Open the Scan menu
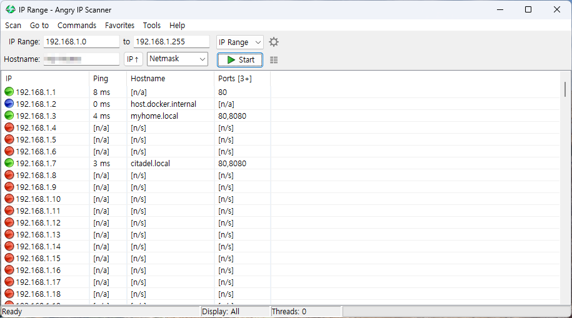This screenshot has height=318, width=572. click(13, 26)
